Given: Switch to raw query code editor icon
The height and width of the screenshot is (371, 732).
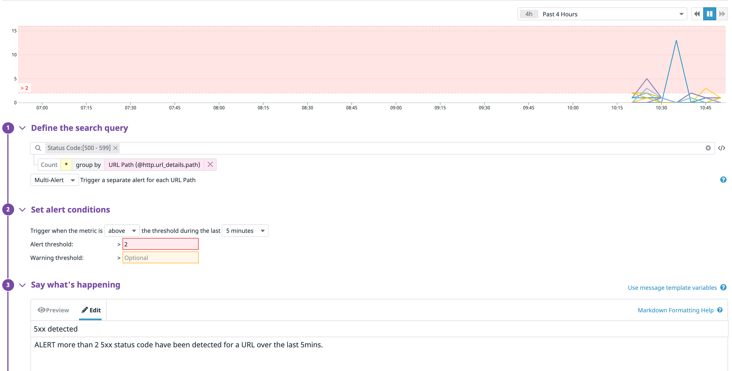Looking at the screenshot, I should click(x=721, y=148).
